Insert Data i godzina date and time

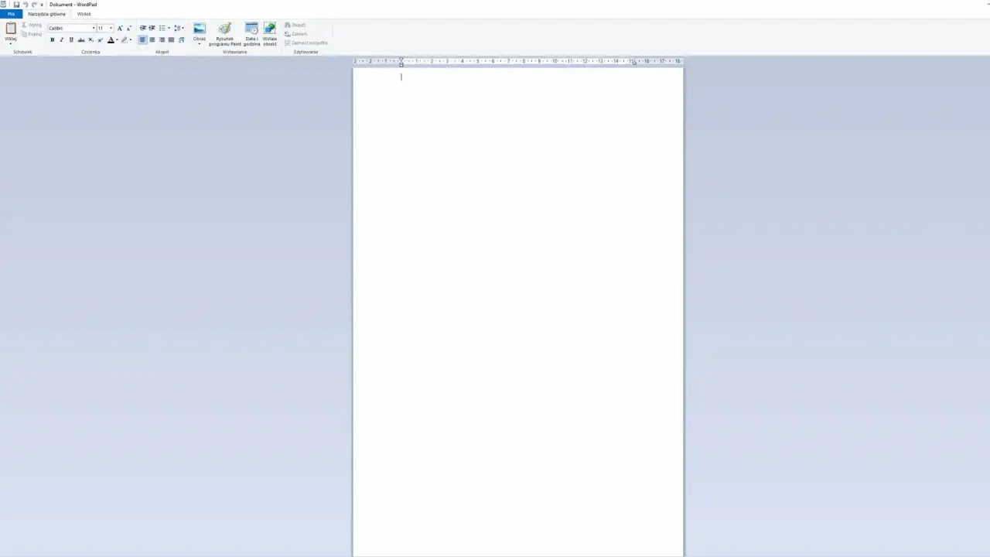point(251,35)
